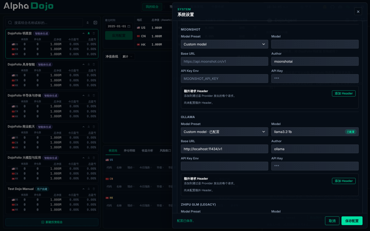The image size is (370, 231).
Task: Click the Moonshot Base URL field
Action: click(224, 61)
